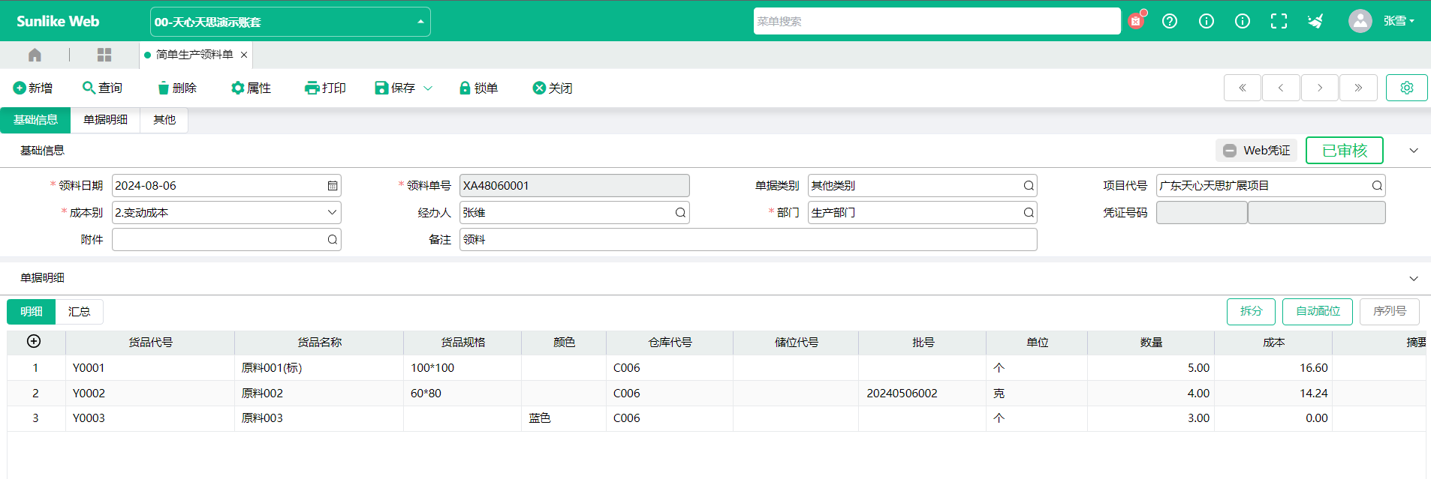
Task: Collapse the 单据明细 section chevron
Action: [1414, 278]
